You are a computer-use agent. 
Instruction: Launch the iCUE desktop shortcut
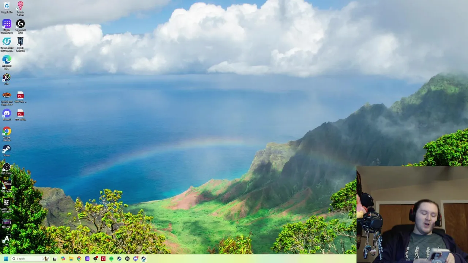click(7, 79)
